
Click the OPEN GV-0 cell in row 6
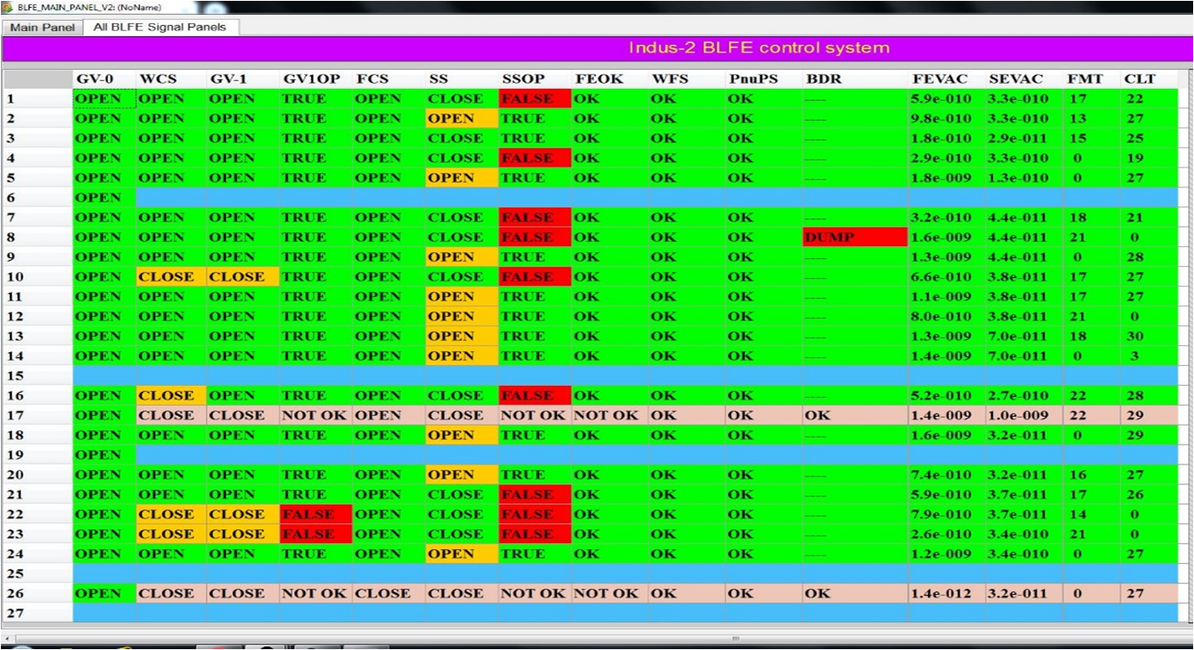pos(104,198)
